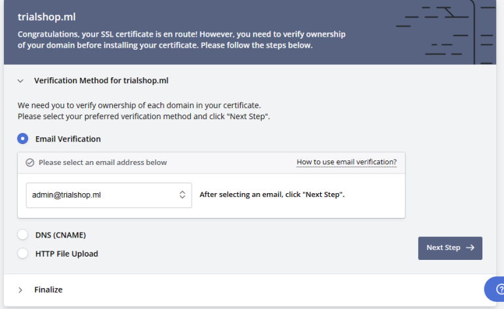The width and height of the screenshot is (504, 309).
Task: Open "How to use email verification?" link
Action: pos(346,162)
